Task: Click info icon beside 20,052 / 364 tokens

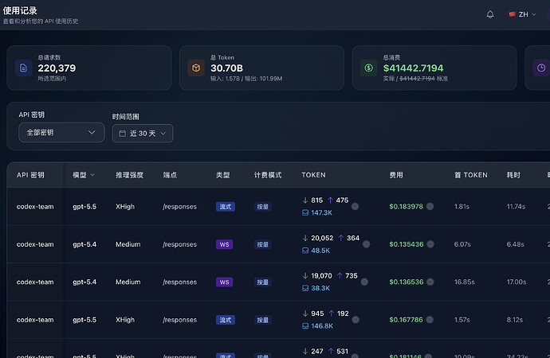Action: 366,244
